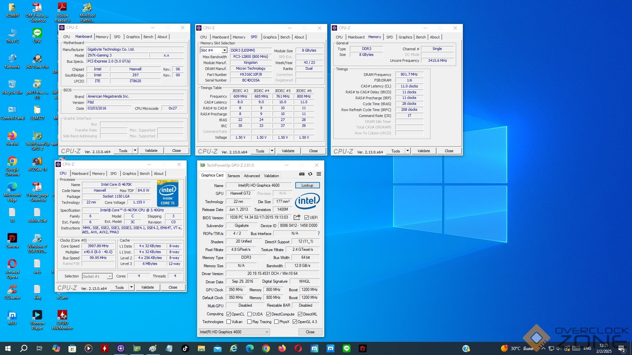Toggle the Vulkan checkbox
This screenshot has width=632, height=355.
coord(228,322)
